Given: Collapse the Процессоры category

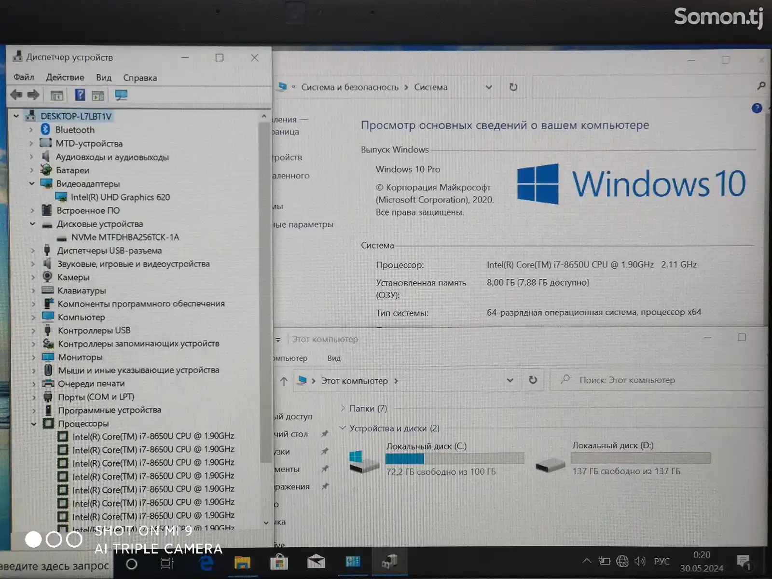Looking at the screenshot, I should 34,424.
